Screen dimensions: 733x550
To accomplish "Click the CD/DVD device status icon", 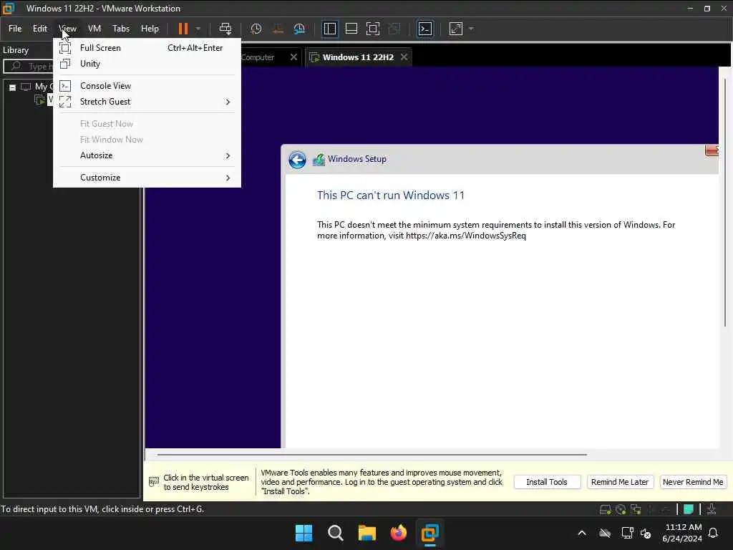I will tap(621, 510).
